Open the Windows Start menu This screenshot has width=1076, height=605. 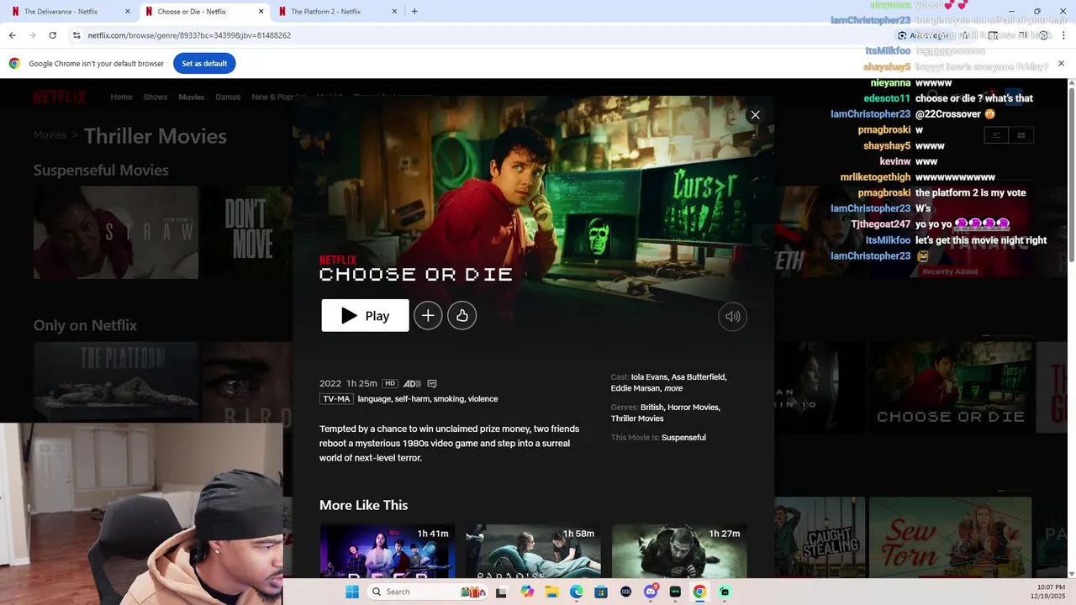click(x=352, y=592)
